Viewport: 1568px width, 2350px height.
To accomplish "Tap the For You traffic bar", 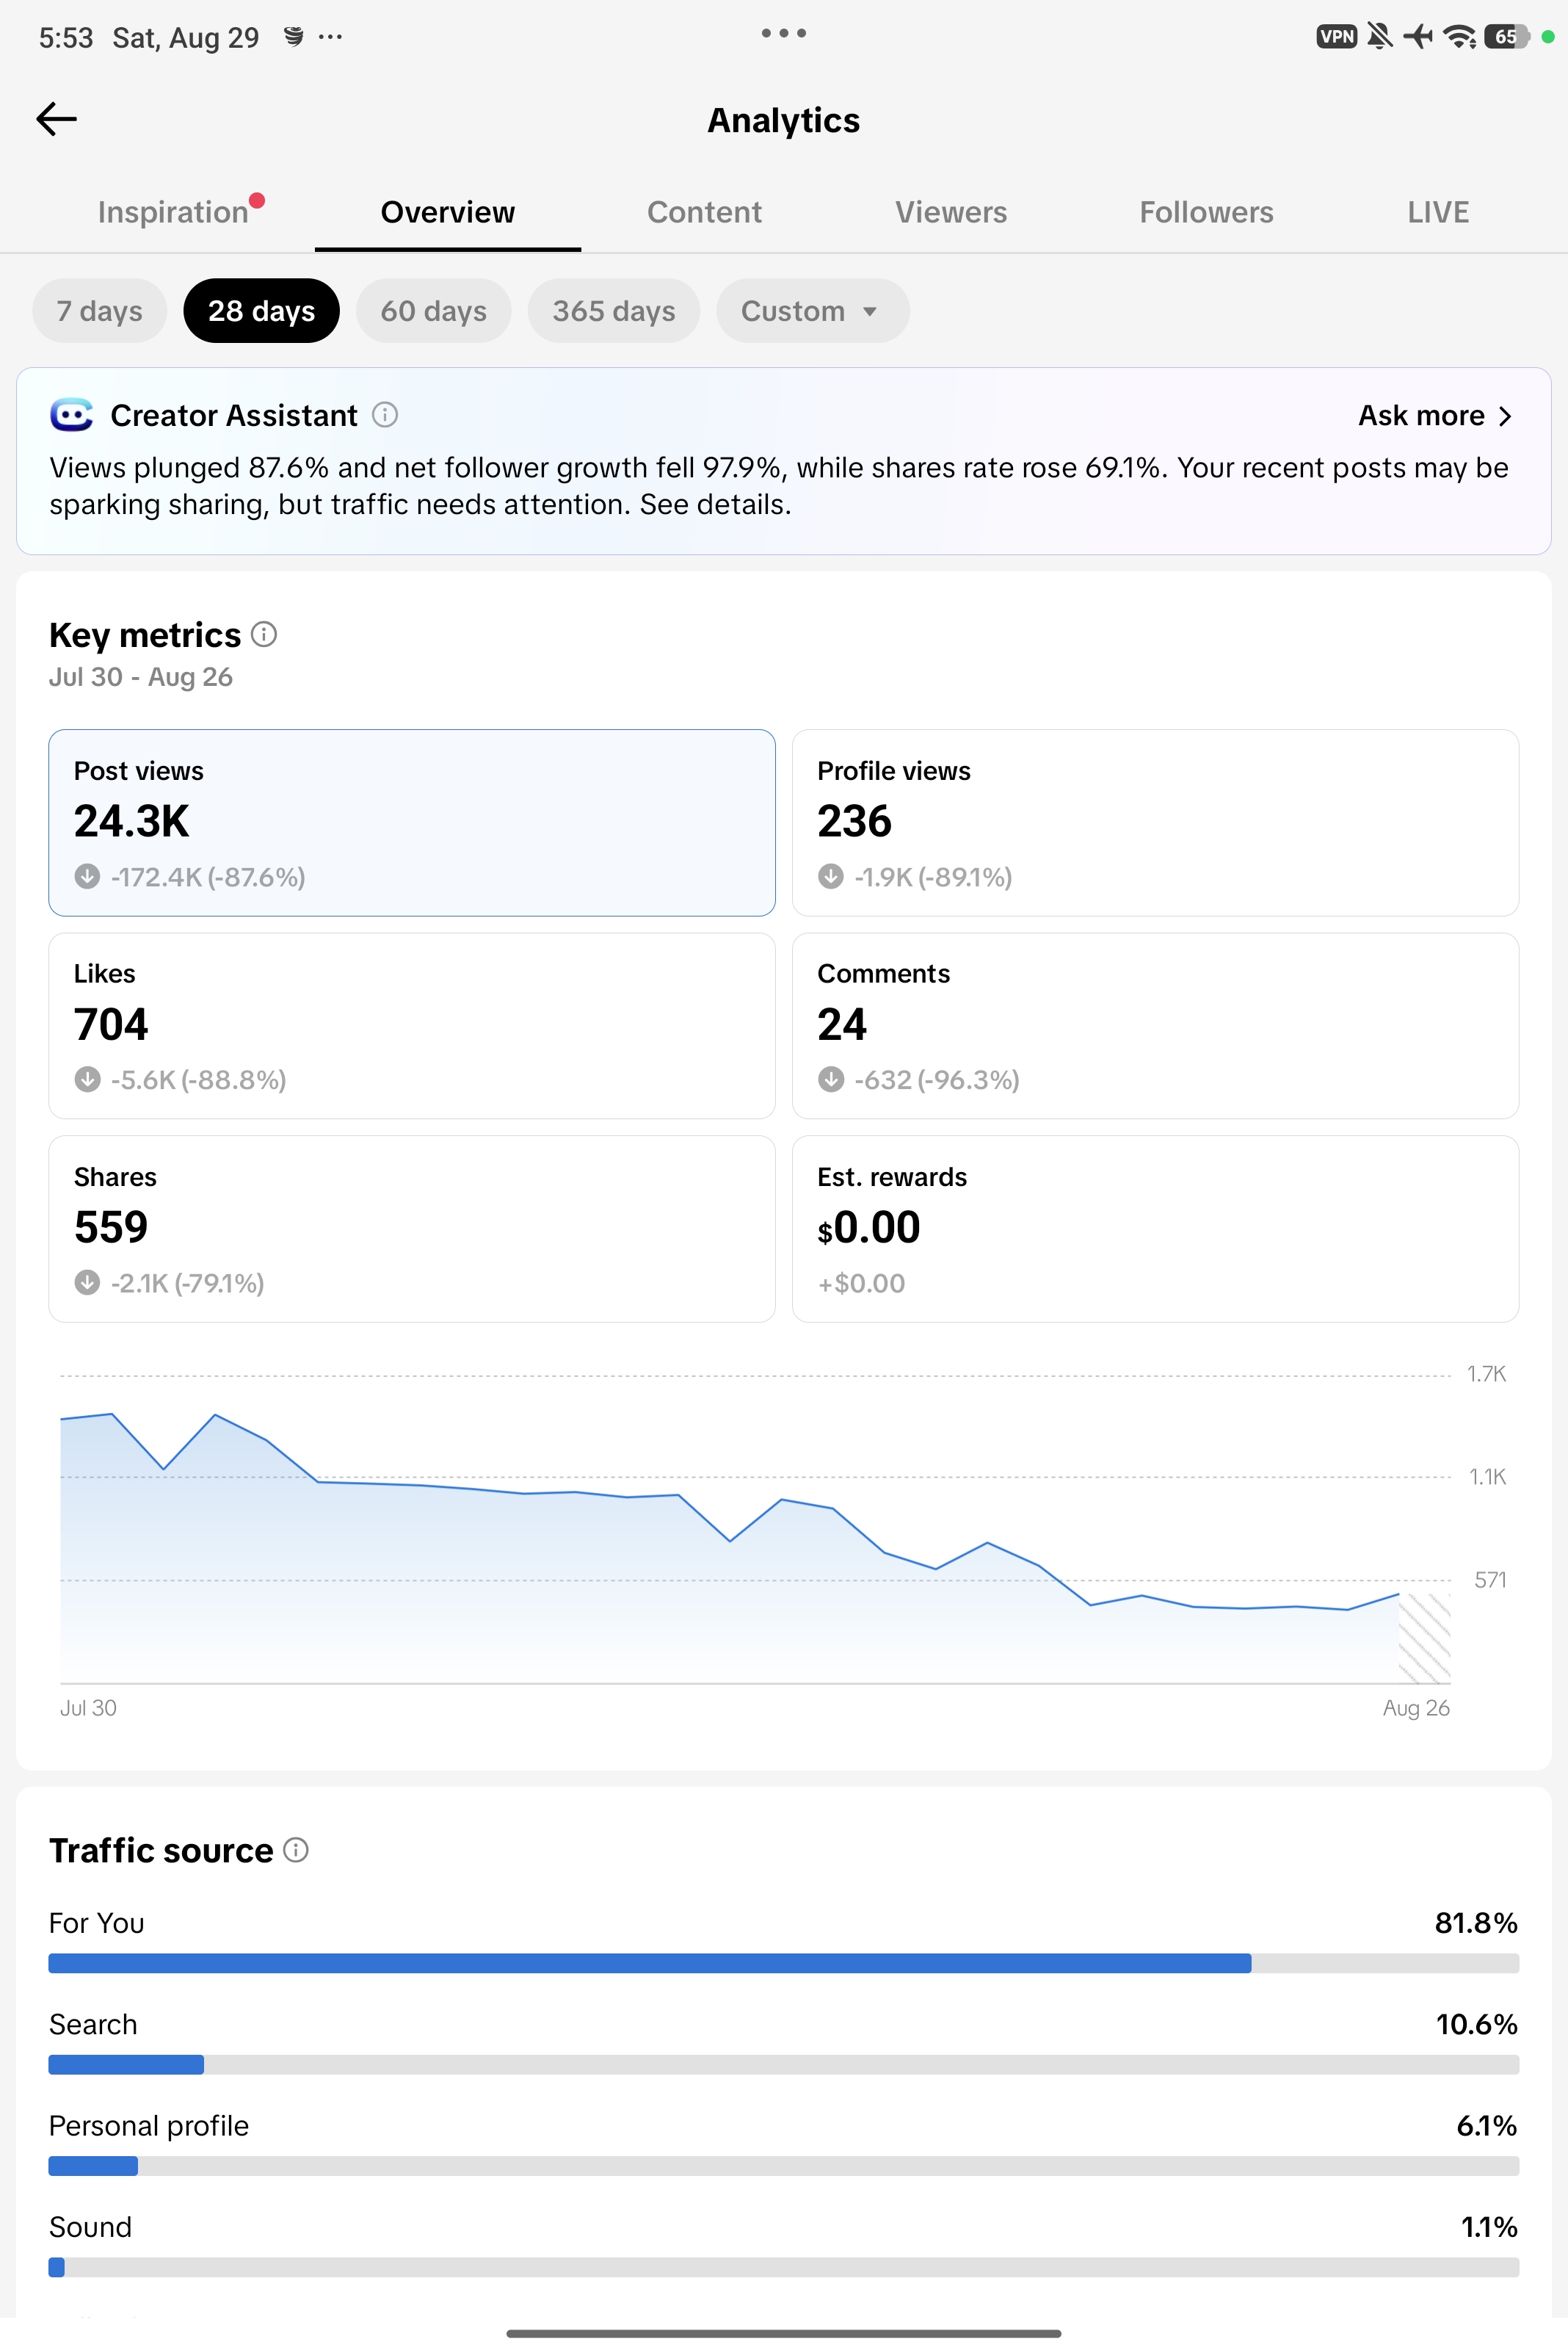I will point(783,1963).
